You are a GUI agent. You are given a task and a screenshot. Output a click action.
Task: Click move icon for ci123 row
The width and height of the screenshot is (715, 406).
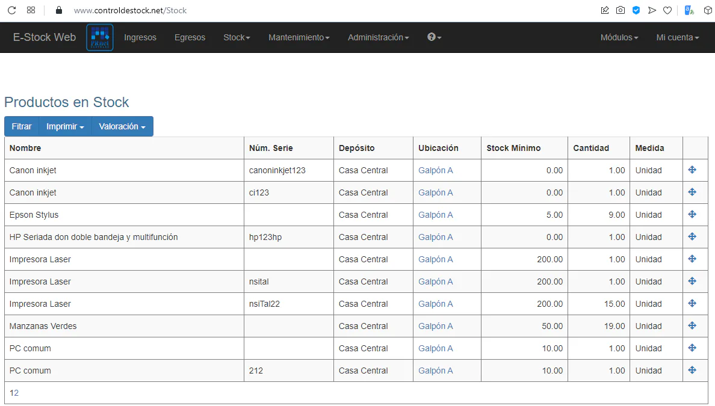692,192
